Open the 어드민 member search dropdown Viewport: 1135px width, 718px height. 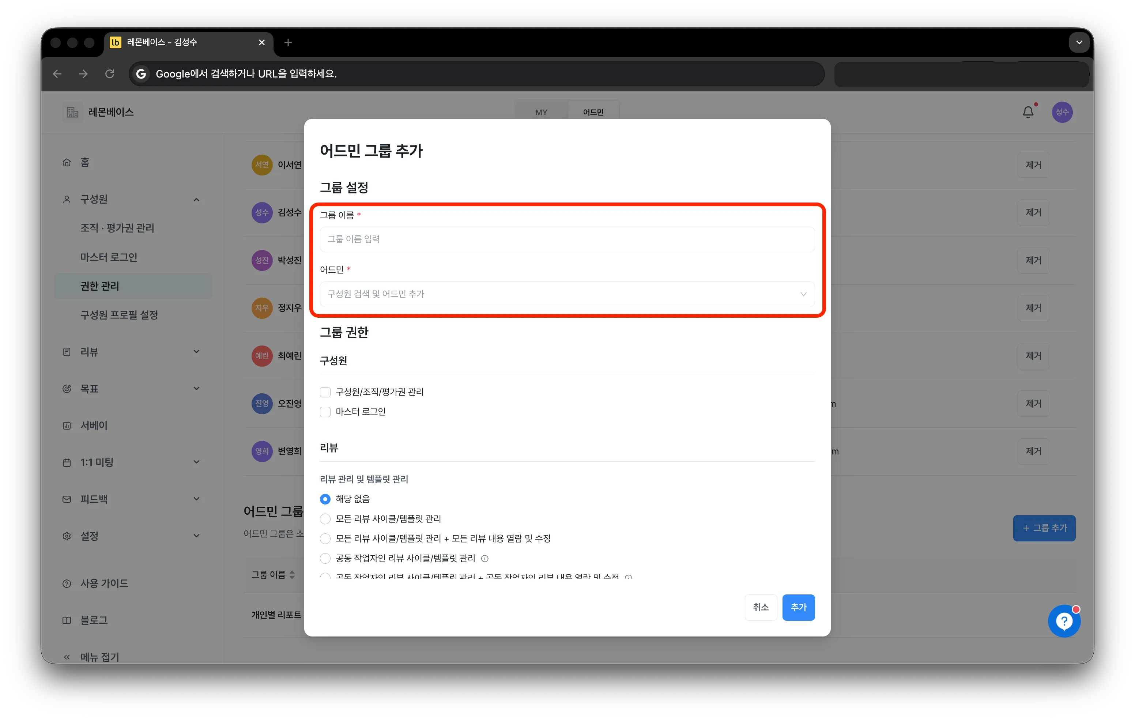567,294
